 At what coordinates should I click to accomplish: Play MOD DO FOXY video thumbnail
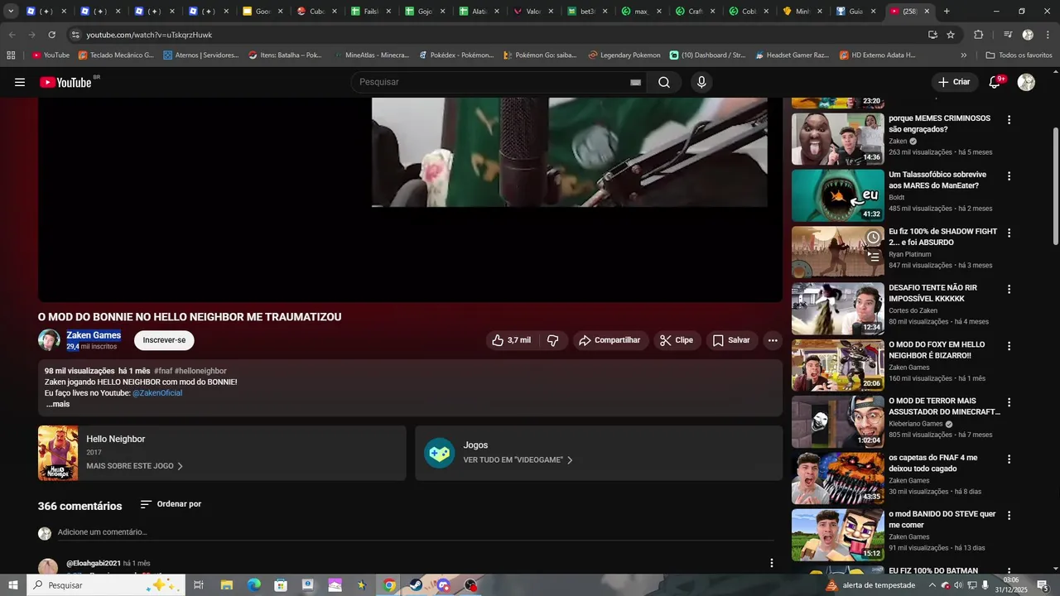point(838,365)
